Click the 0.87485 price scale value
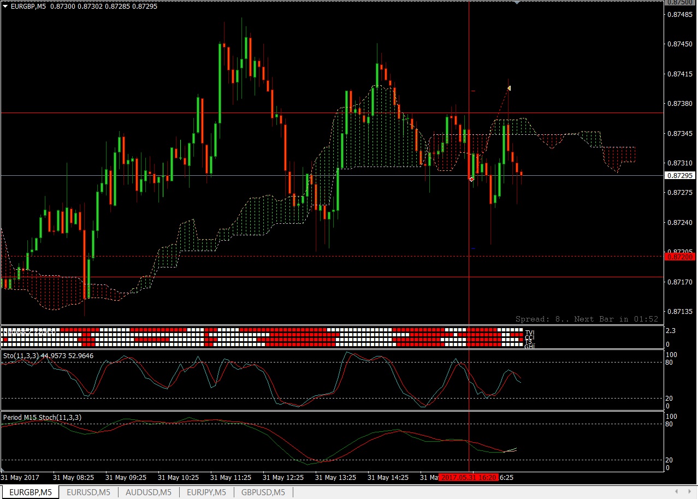 (x=680, y=14)
